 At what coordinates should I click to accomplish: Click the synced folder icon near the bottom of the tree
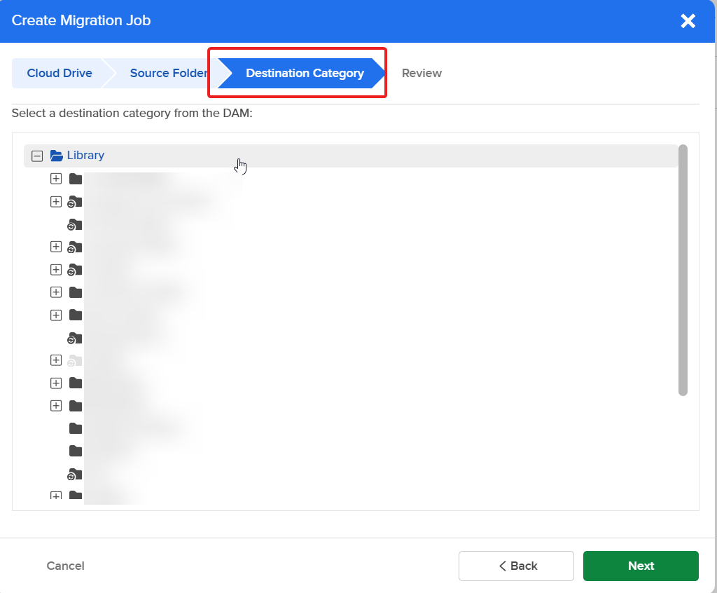[x=75, y=474]
